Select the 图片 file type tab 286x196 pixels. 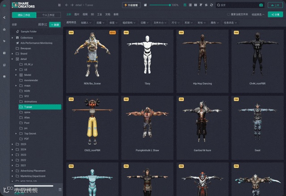tap(77, 14)
